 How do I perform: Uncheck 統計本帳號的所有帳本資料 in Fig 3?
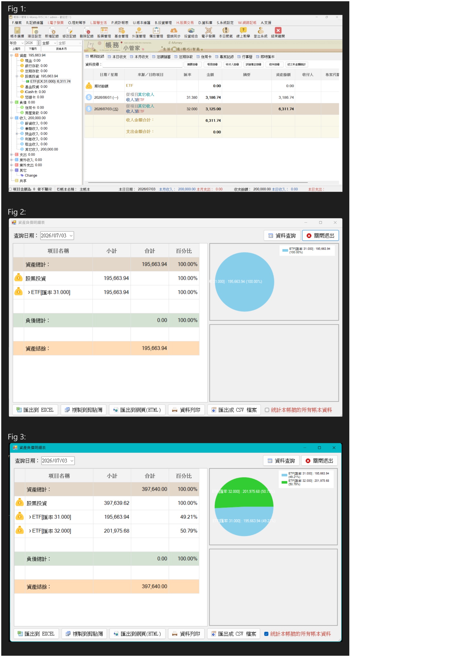click(x=266, y=634)
